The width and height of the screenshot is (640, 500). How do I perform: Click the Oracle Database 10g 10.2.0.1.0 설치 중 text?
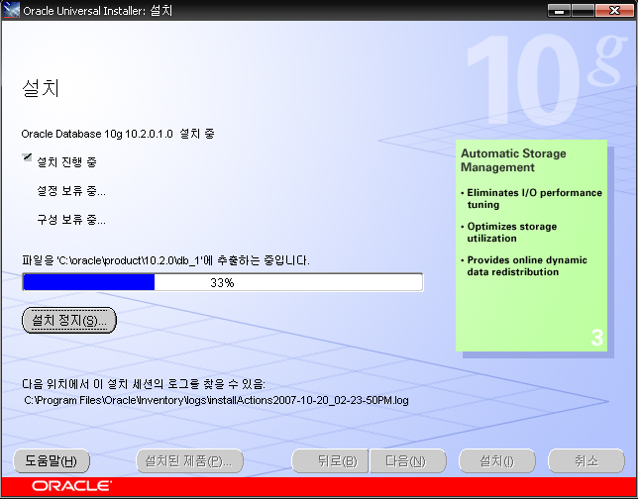click(x=118, y=134)
